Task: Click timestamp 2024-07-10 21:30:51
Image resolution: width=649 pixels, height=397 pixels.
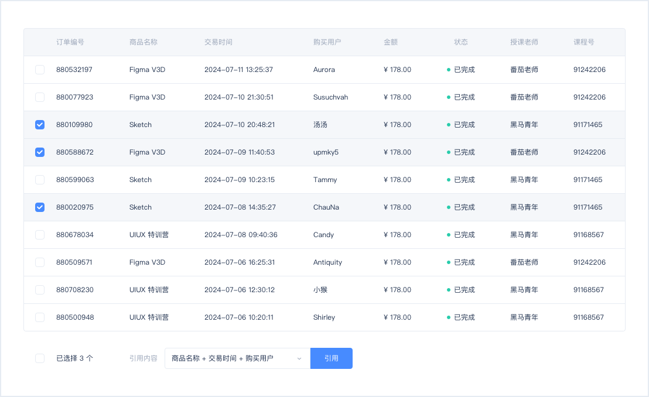Action: [239, 97]
